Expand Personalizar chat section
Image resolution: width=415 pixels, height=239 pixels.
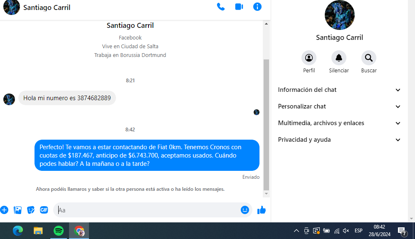339,106
